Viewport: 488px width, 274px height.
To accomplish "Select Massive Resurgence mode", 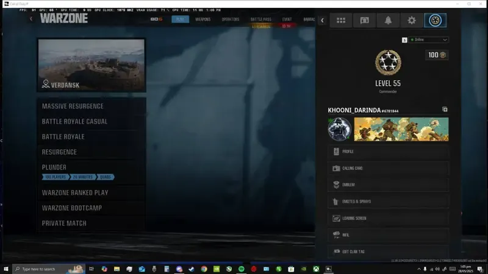I will click(91, 106).
